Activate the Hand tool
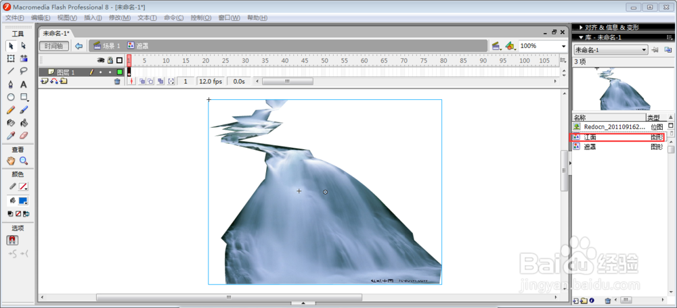 point(12,161)
